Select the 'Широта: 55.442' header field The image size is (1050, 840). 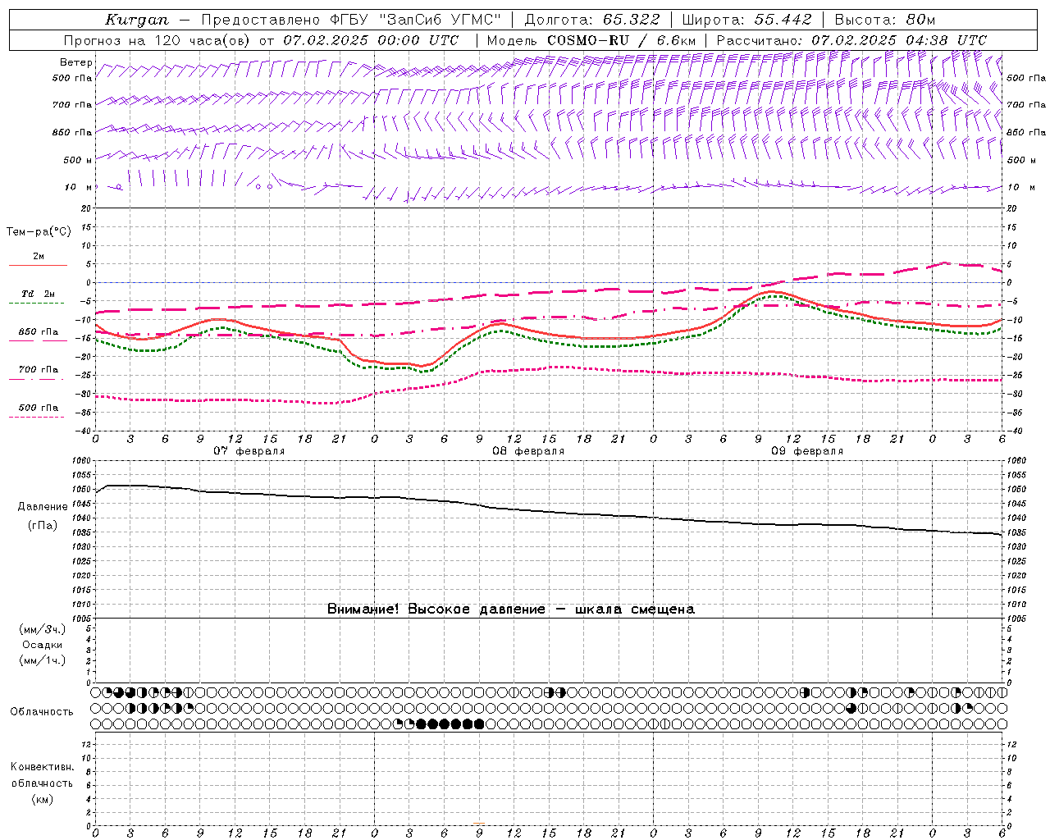click(x=746, y=20)
